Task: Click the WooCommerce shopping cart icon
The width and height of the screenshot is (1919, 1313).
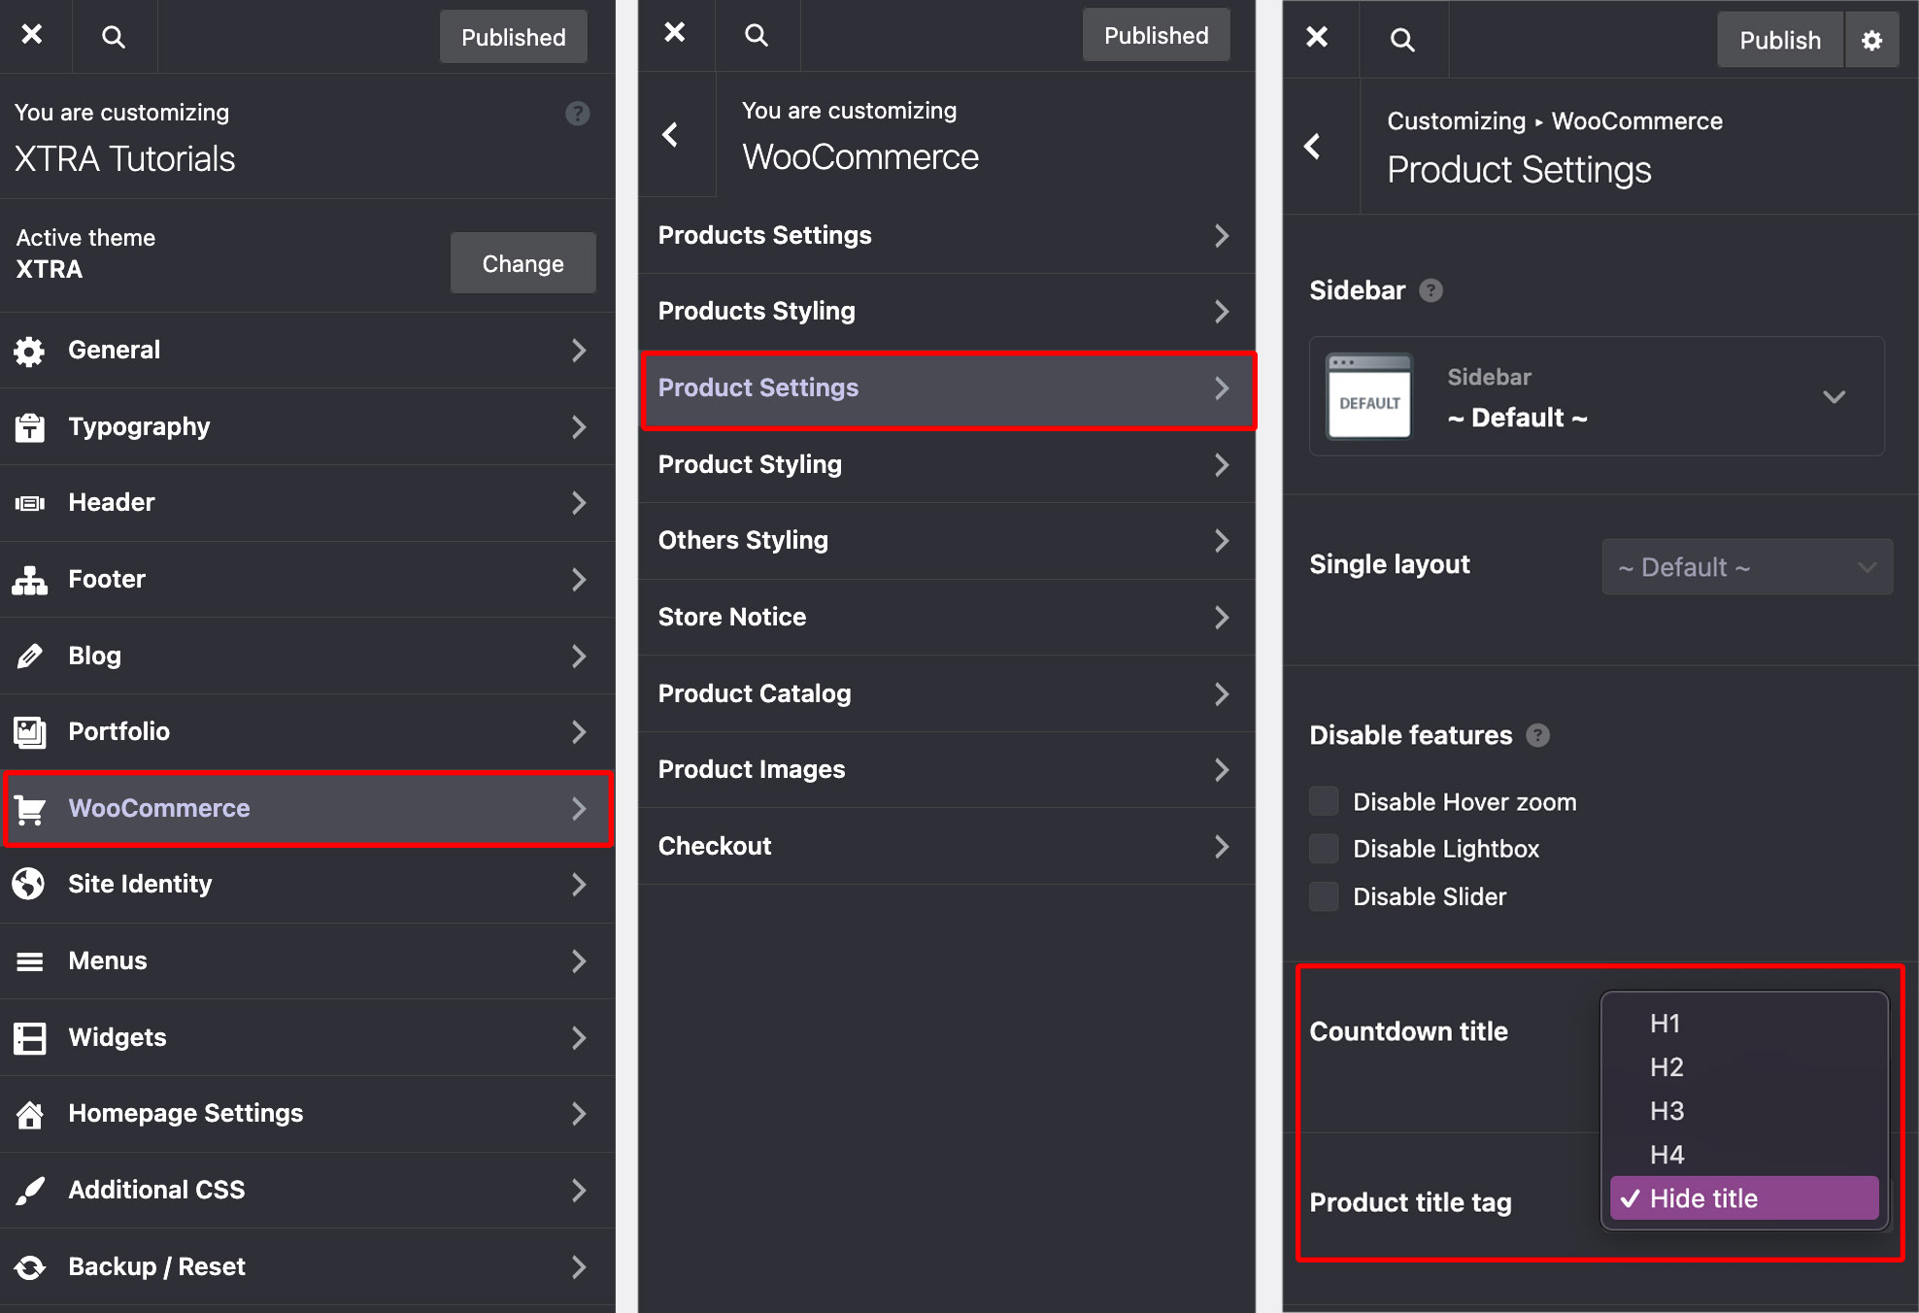Action: (30, 808)
